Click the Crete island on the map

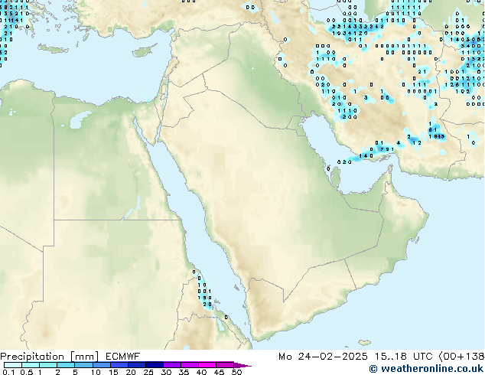(53, 48)
